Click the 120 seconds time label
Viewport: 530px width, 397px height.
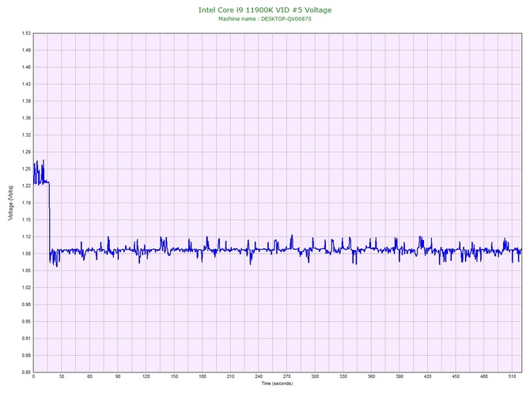(x=146, y=376)
